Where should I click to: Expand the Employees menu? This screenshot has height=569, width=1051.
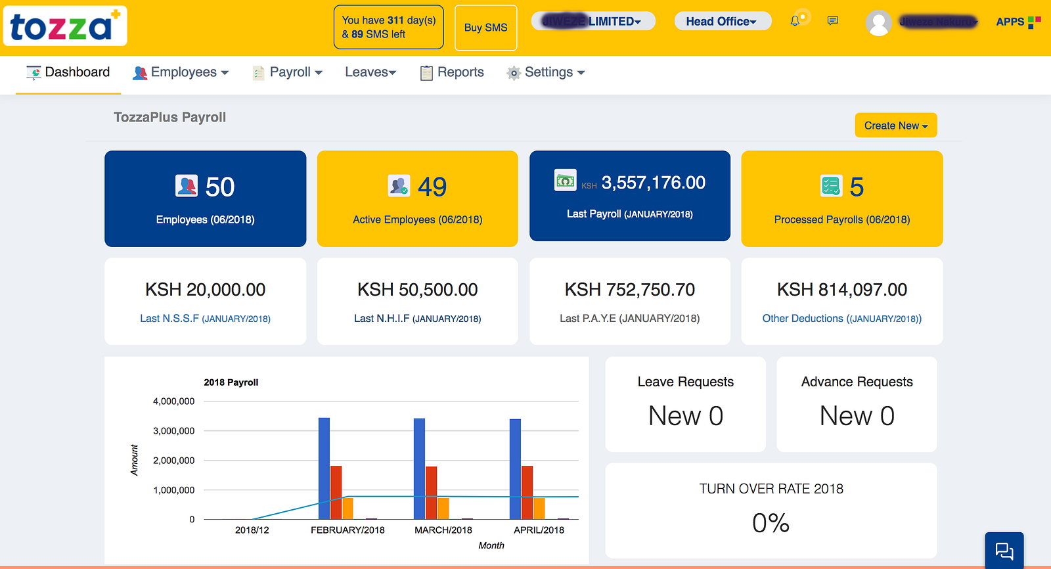tap(181, 73)
